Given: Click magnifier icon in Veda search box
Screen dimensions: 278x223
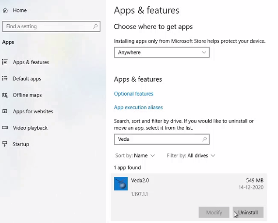Looking at the screenshot, I should 204,139.
